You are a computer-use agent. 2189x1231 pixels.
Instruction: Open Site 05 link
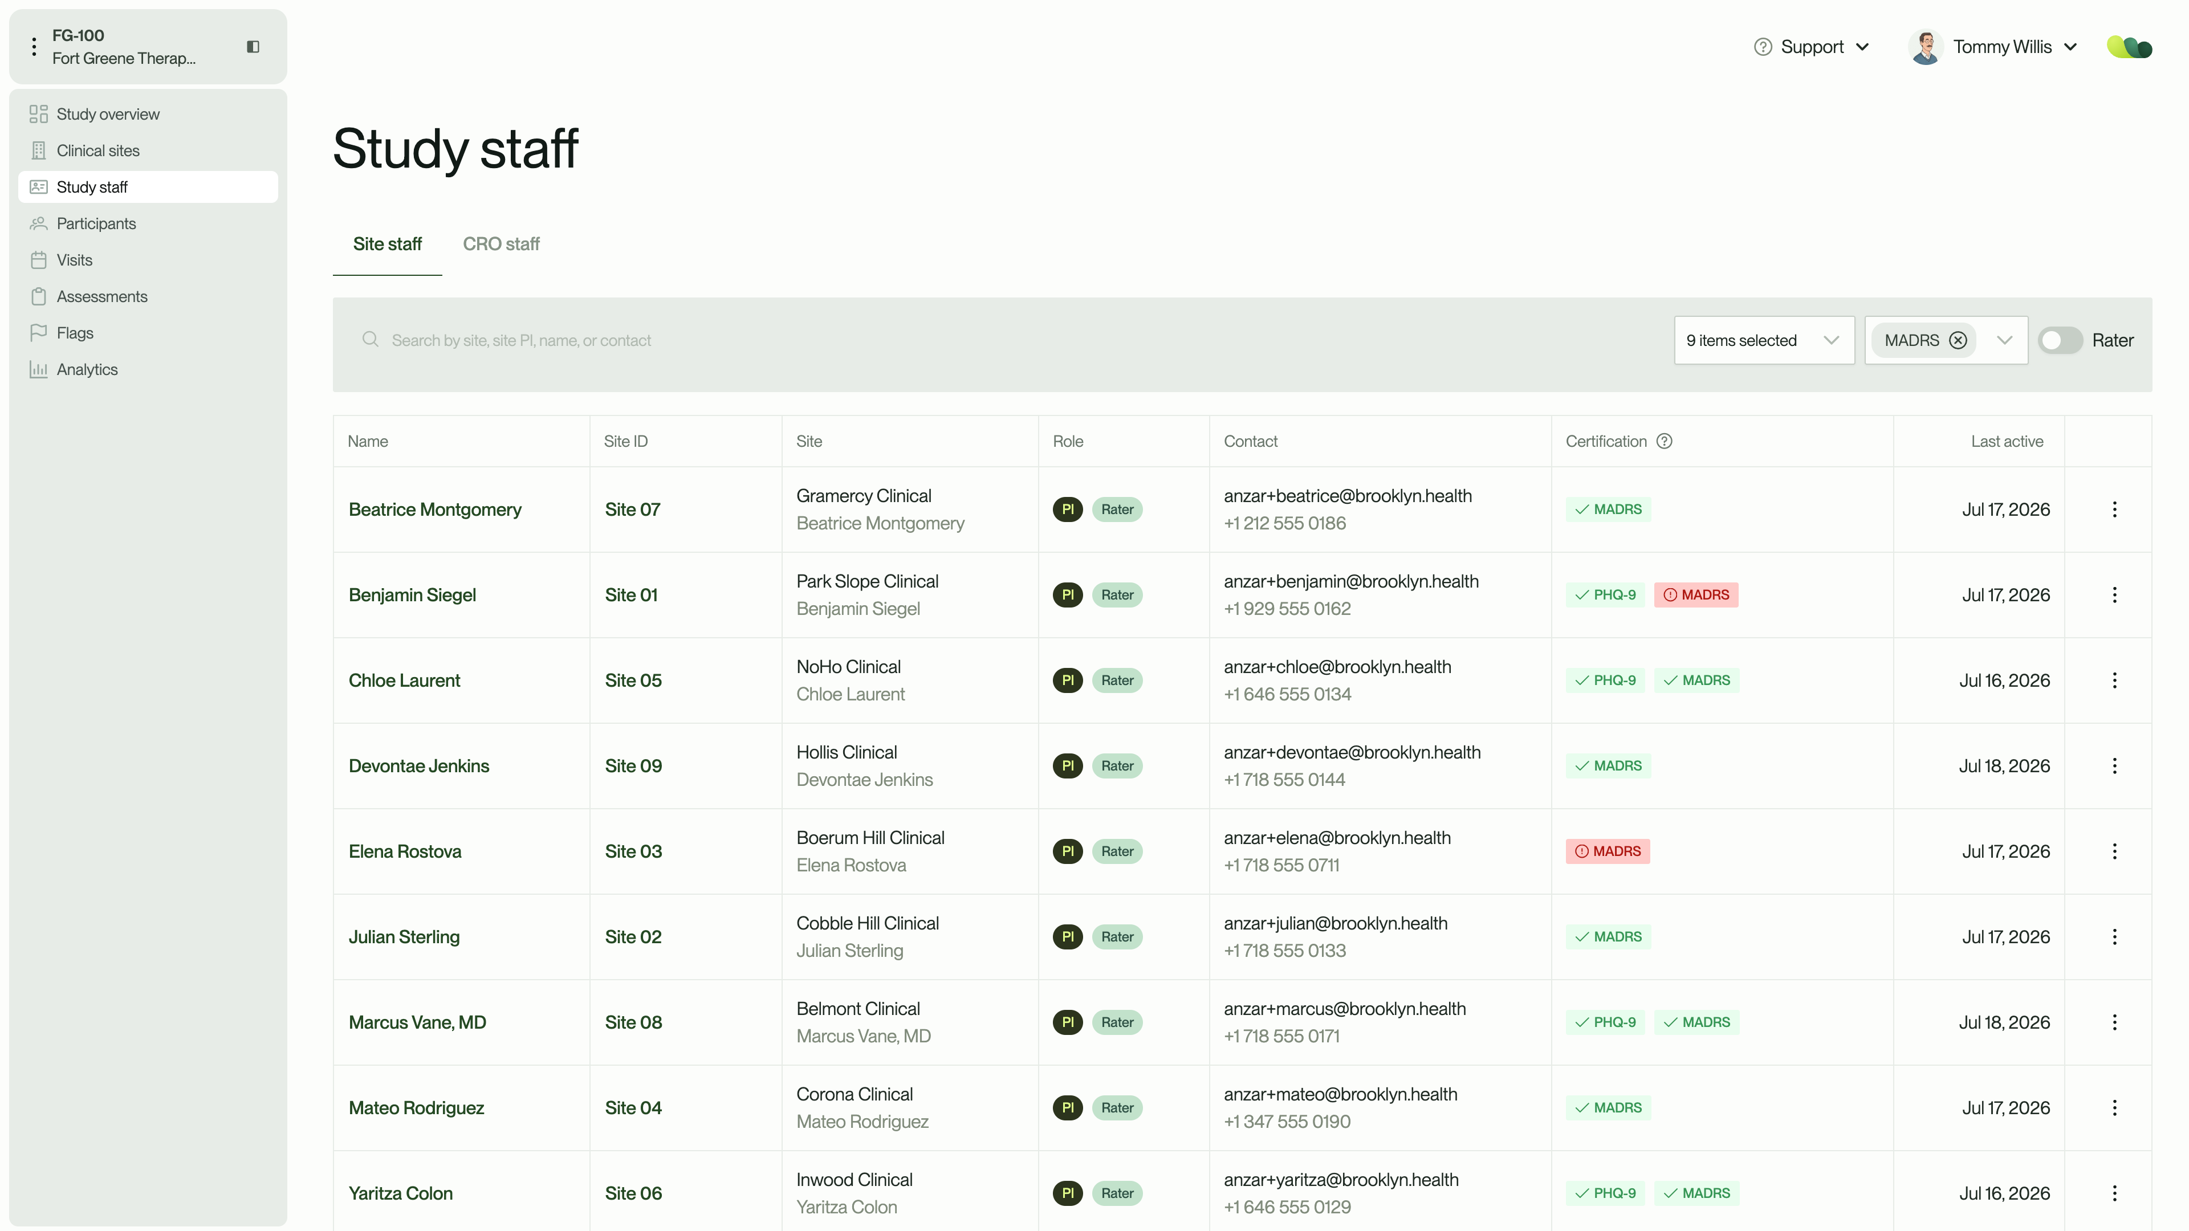point(633,680)
